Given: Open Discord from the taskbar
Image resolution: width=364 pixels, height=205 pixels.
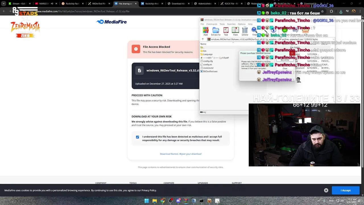Looking at the screenshot, I should click(178, 201).
